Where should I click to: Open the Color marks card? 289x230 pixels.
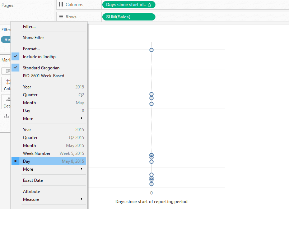(6, 84)
